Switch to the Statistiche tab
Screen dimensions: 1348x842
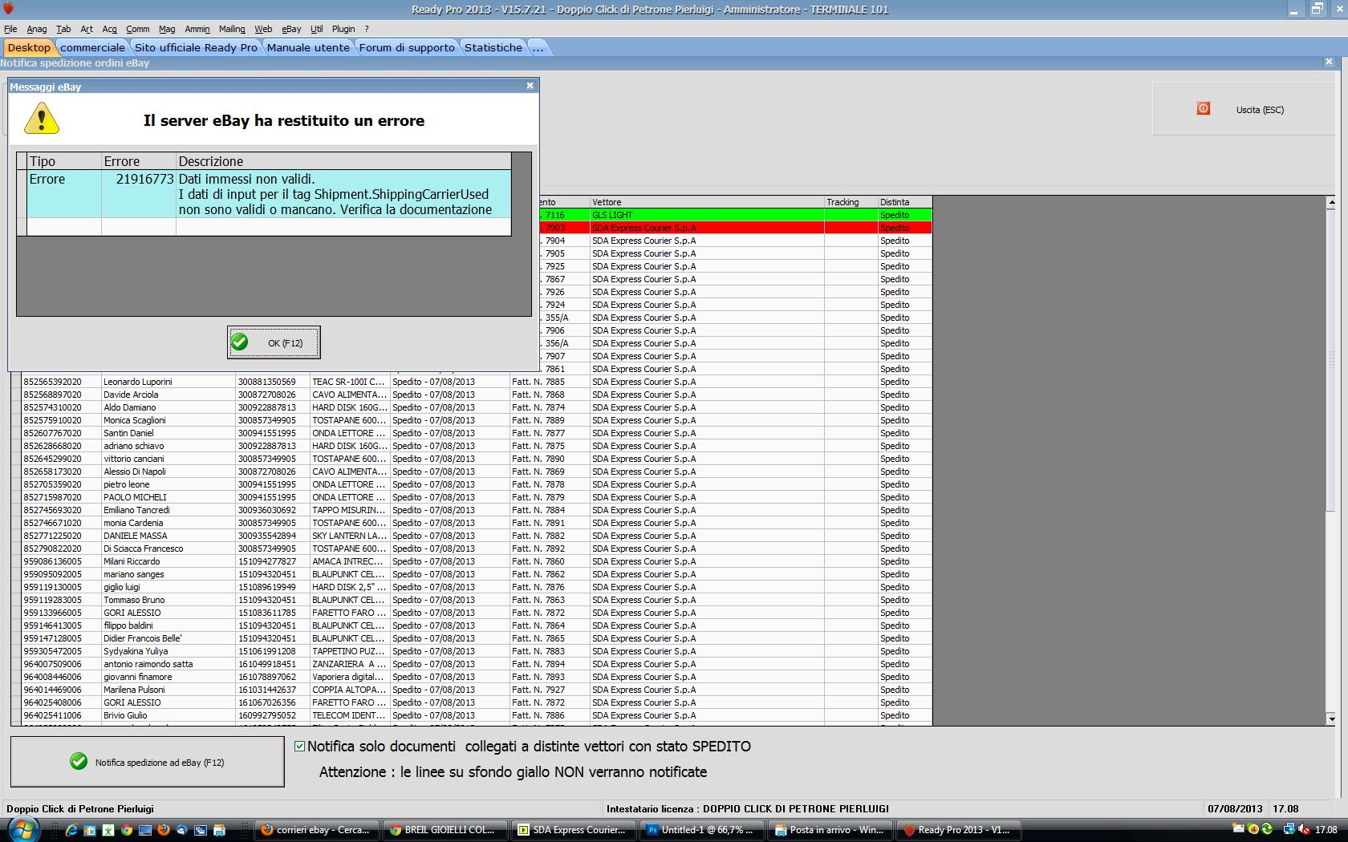coord(493,47)
